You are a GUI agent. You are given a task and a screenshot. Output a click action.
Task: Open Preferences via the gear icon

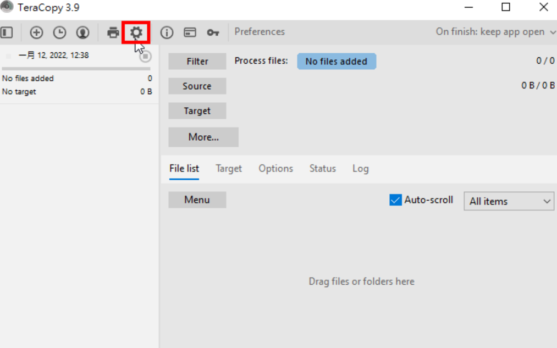(136, 32)
